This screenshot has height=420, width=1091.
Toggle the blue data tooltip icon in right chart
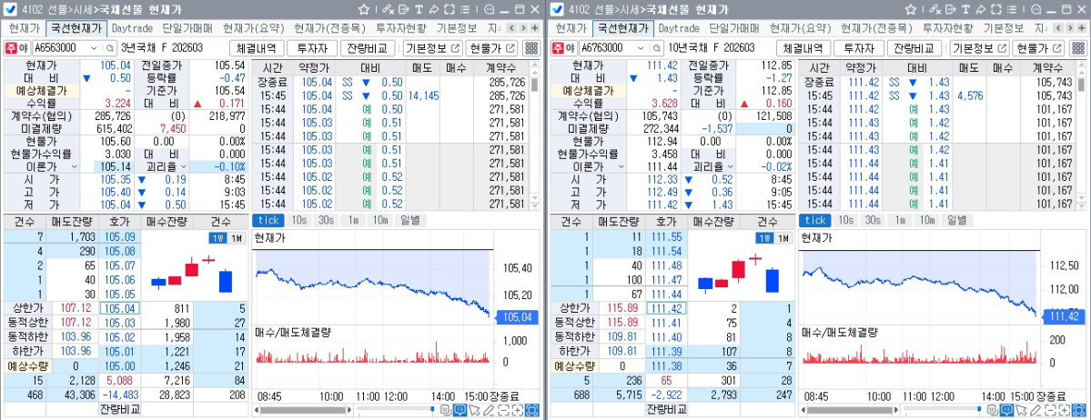1005,410
